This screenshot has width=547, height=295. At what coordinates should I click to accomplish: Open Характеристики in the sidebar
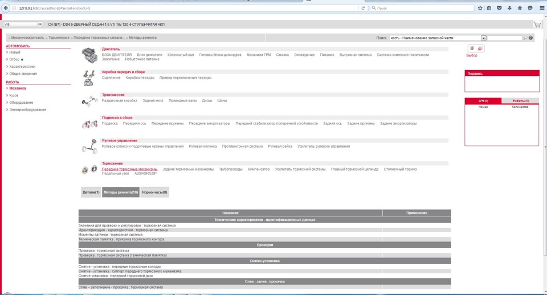click(22, 66)
